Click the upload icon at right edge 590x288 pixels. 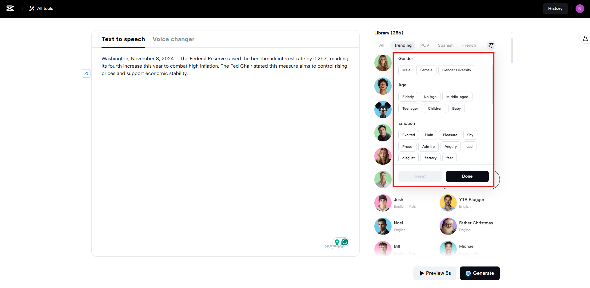(585, 39)
